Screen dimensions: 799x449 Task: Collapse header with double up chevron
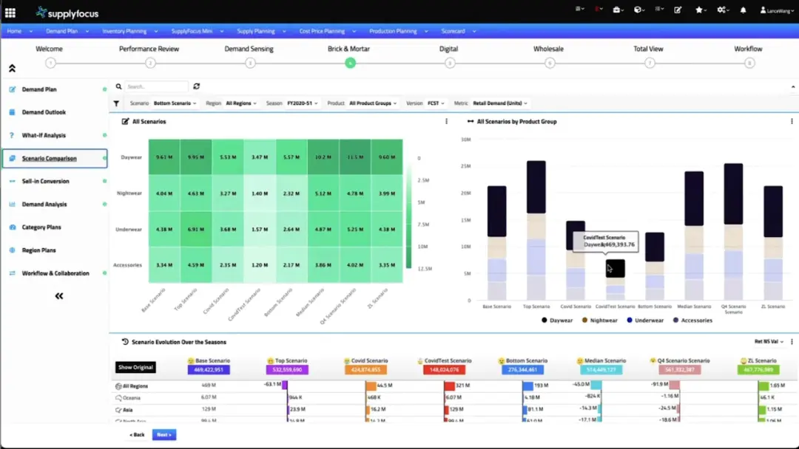coord(13,68)
